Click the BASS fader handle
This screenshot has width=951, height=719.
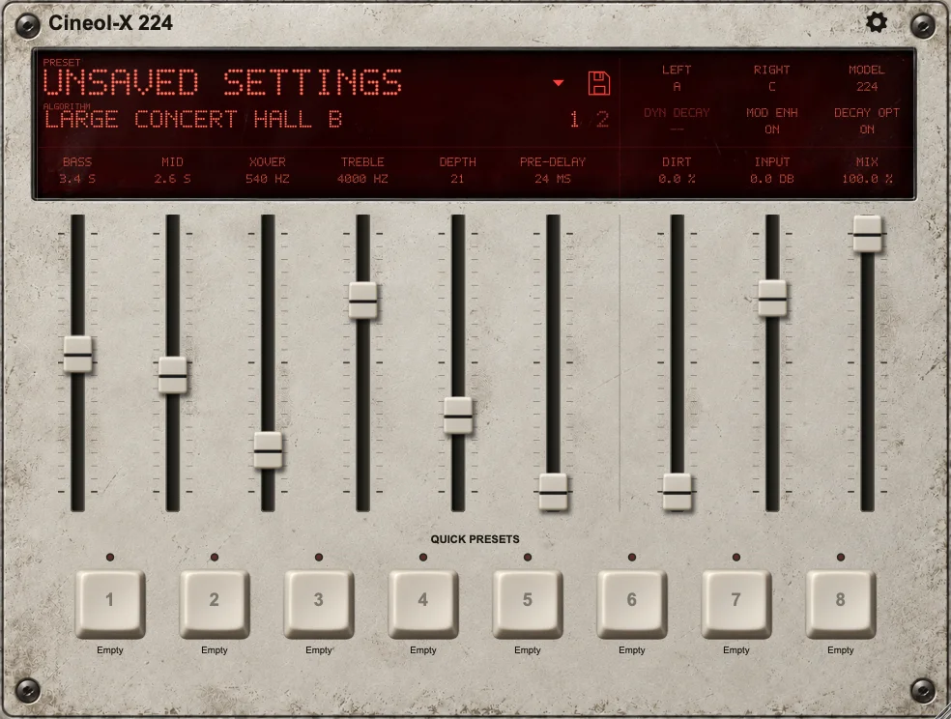click(x=77, y=354)
